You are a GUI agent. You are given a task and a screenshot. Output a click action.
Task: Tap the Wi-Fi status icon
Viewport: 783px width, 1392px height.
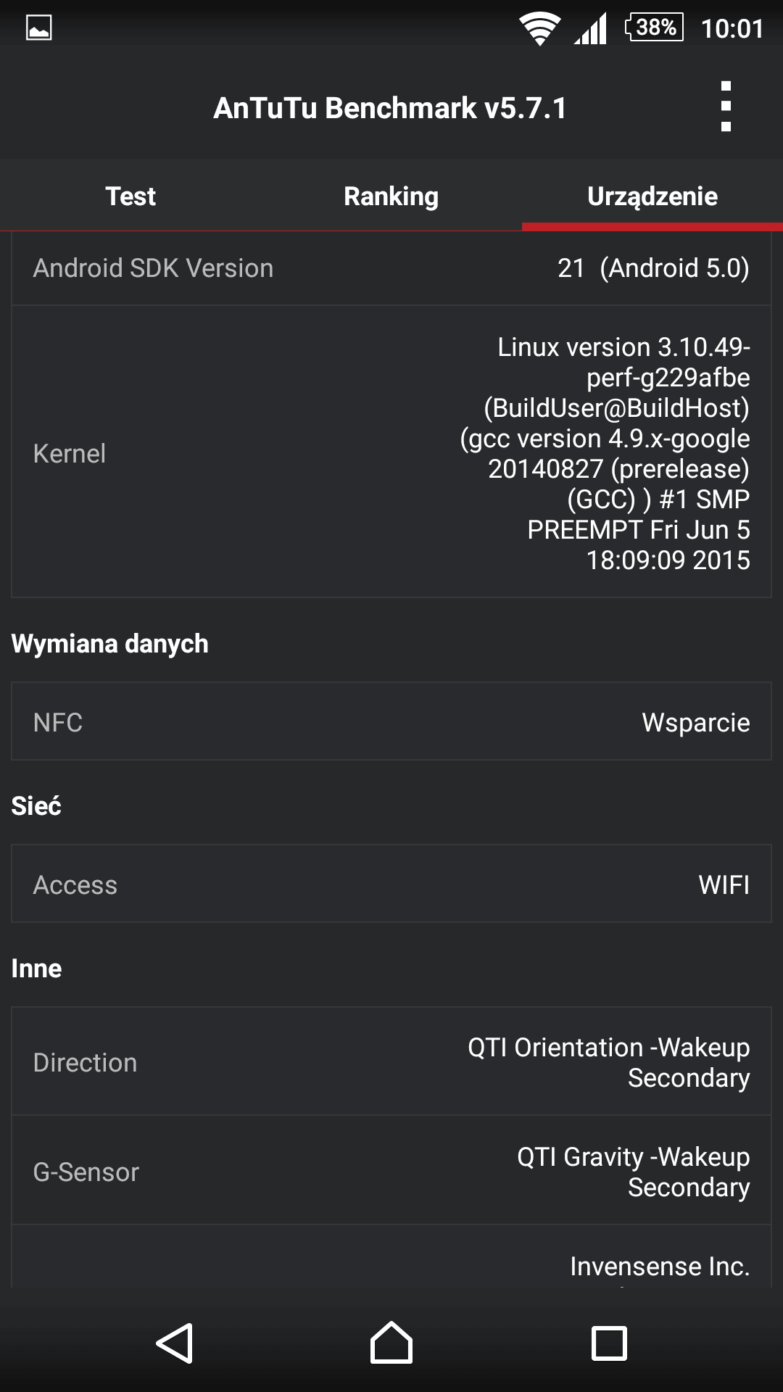pos(539,29)
